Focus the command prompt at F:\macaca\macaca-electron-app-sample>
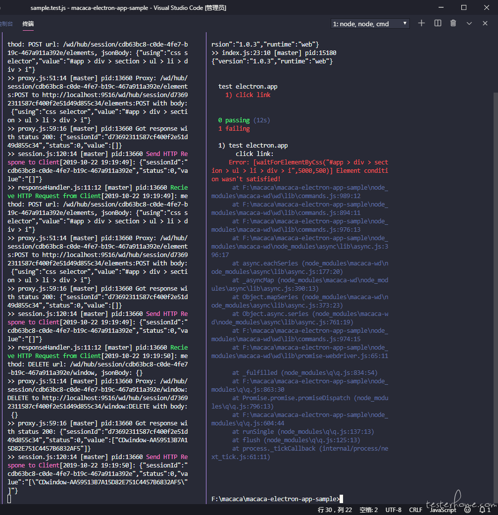The image size is (498, 515). pyautogui.click(x=277, y=499)
